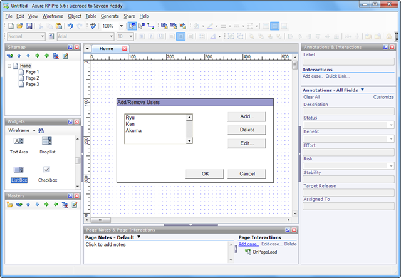Expand the Page Notes Default dropdown arrow
Viewport: 401px width, 278px height.
click(x=138, y=237)
